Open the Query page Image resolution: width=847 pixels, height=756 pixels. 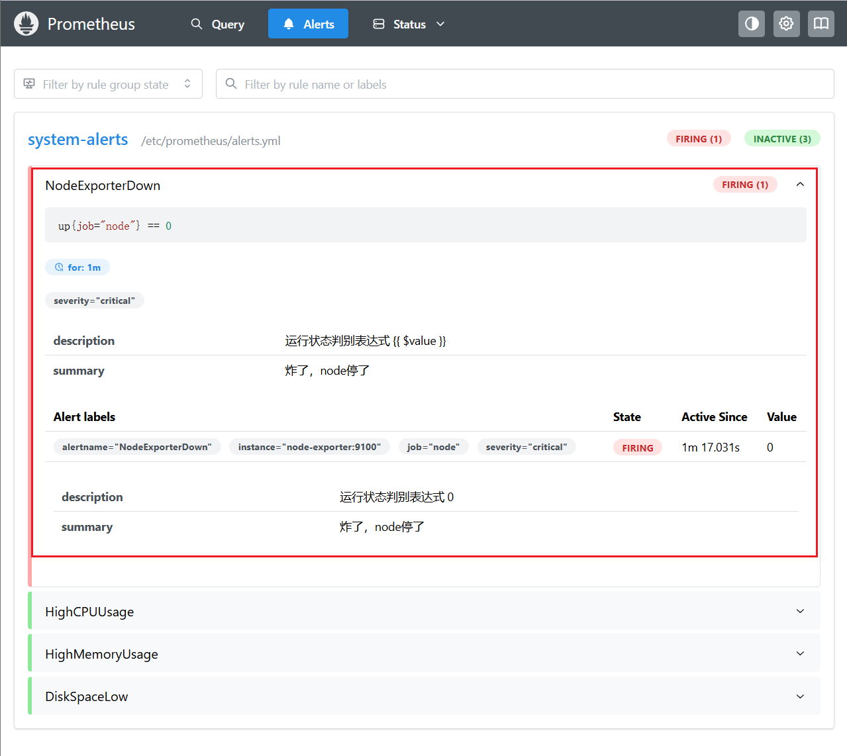pyautogui.click(x=218, y=24)
